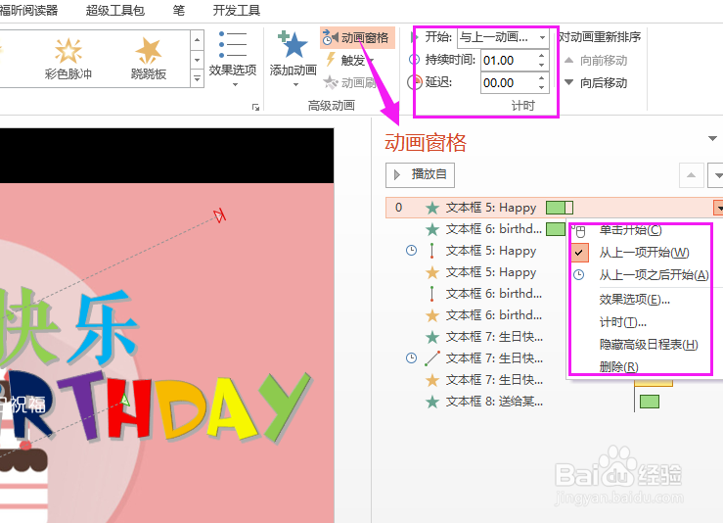Screen dimensions: 723x523
Task: Open the 笔 ribbon tab
Action: (179, 10)
